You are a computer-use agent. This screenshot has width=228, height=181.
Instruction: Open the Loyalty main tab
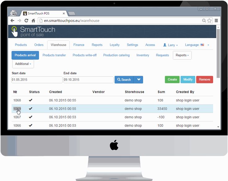[115, 45]
